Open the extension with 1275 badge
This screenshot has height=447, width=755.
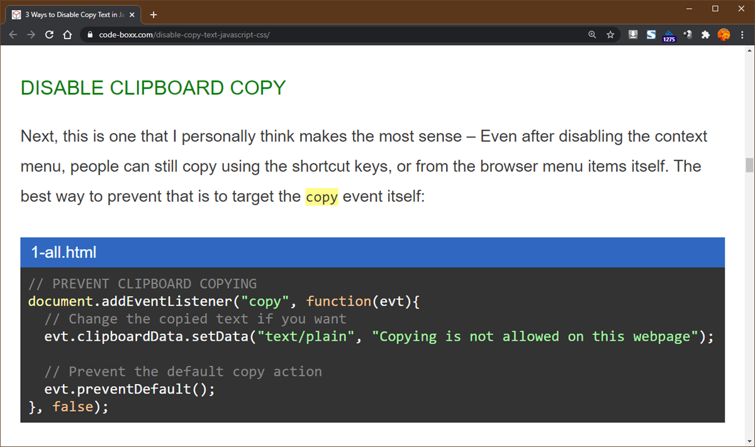(669, 36)
